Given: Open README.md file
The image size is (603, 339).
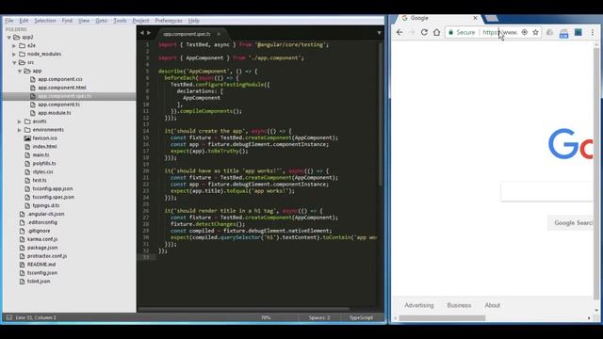Looking at the screenshot, I should (x=41, y=265).
